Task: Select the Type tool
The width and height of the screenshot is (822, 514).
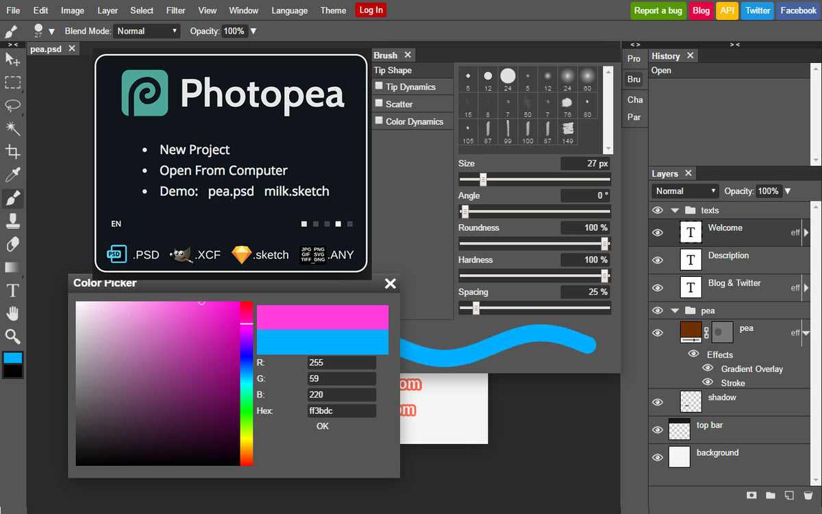Action: coord(12,291)
